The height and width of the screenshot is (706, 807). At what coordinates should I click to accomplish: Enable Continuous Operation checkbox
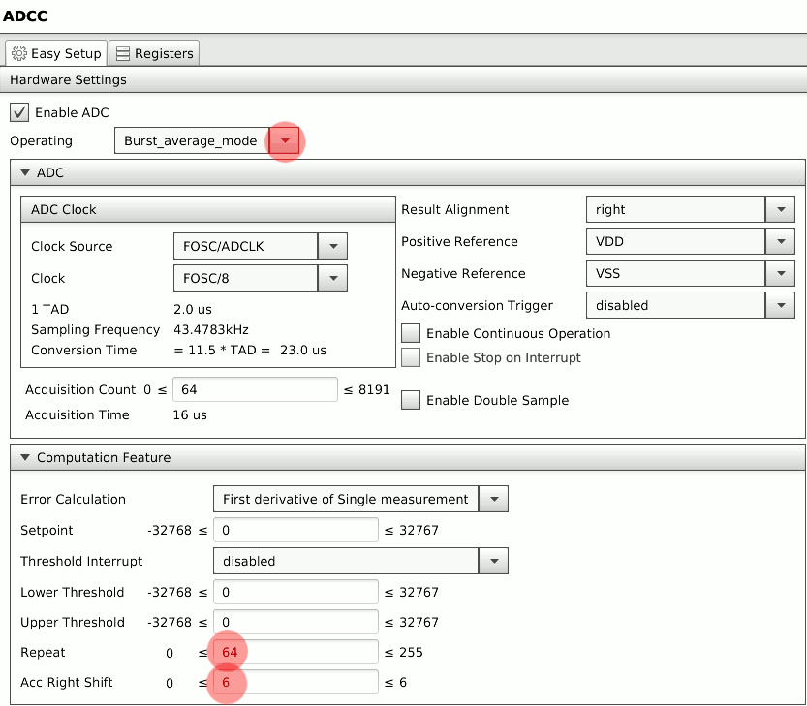click(411, 333)
